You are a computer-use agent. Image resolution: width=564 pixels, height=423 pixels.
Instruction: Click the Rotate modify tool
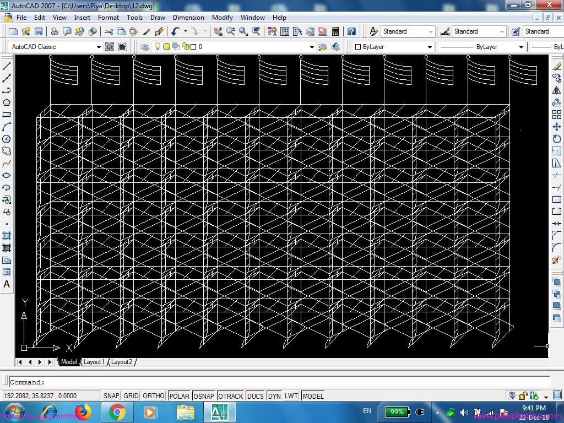tap(557, 139)
